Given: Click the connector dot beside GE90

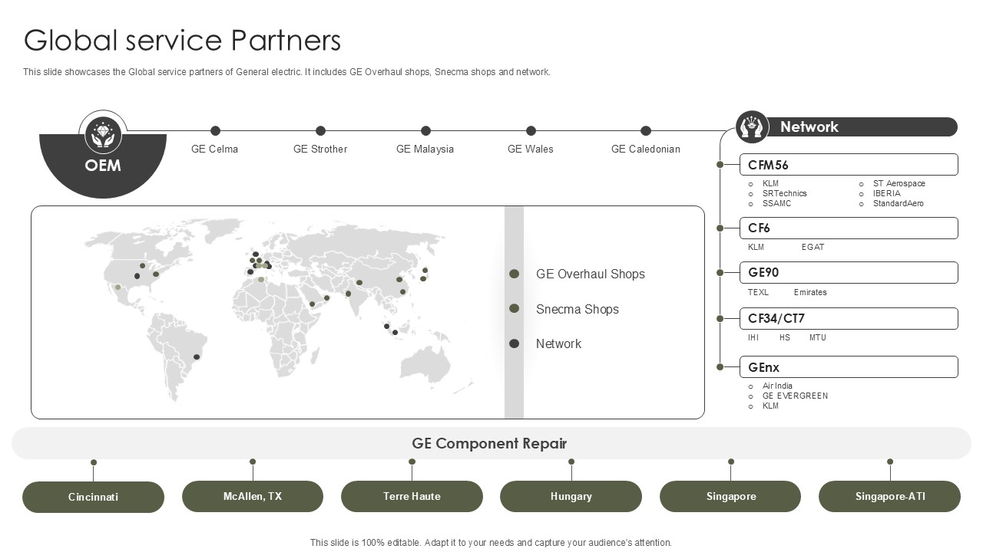Looking at the screenshot, I should (720, 272).
